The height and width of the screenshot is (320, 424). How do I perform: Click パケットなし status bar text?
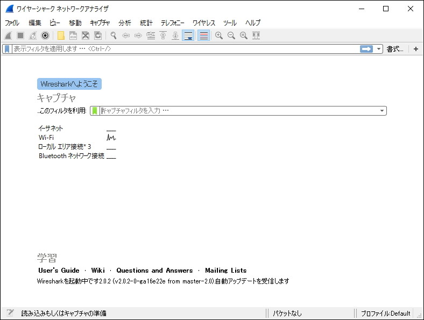pyautogui.click(x=287, y=314)
